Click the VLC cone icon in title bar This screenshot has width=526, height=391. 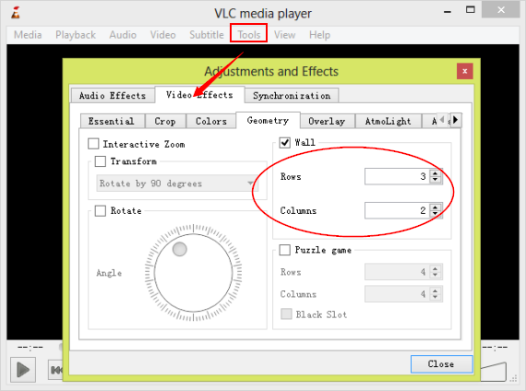15,13
